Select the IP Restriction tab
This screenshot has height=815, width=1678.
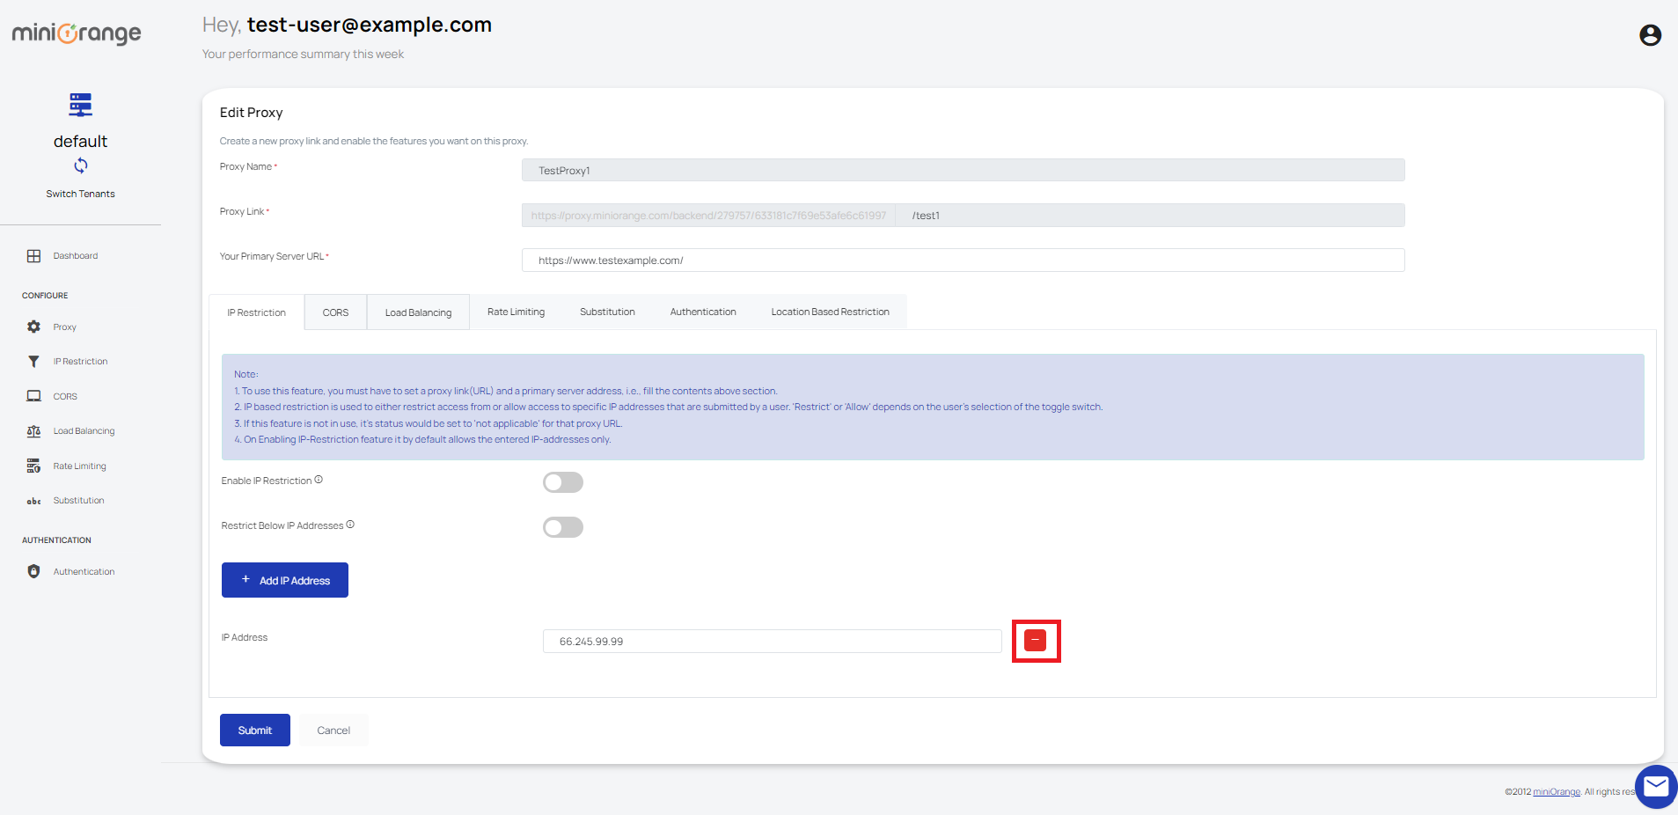(256, 312)
